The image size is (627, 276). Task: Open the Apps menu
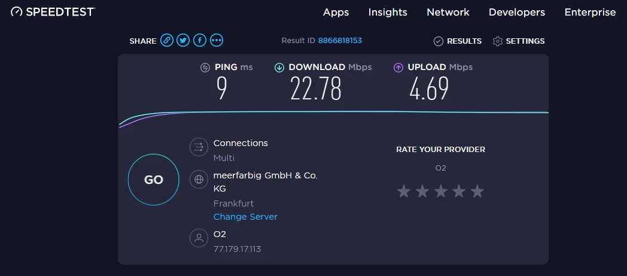click(336, 12)
